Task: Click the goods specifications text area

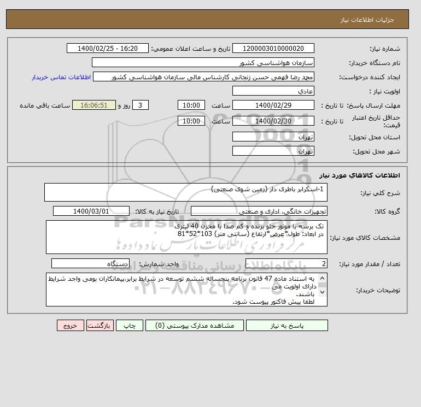Action: click(x=186, y=237)
